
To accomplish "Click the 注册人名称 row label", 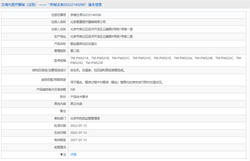I will click(59, 22).
